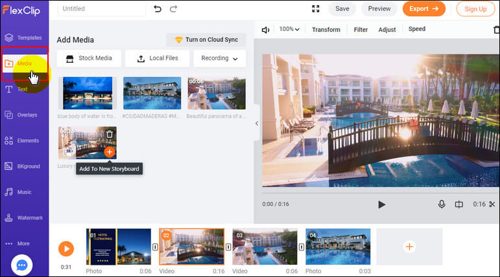Open the Templates sidebar section
Image resolution: width=500 pixels, height=277 pixels.
[24, 38]
